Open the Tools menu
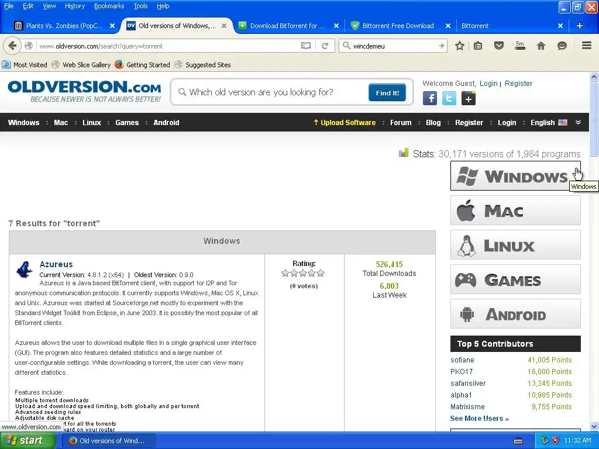This screenshot has width=599, height=449. tap(140, 6)
